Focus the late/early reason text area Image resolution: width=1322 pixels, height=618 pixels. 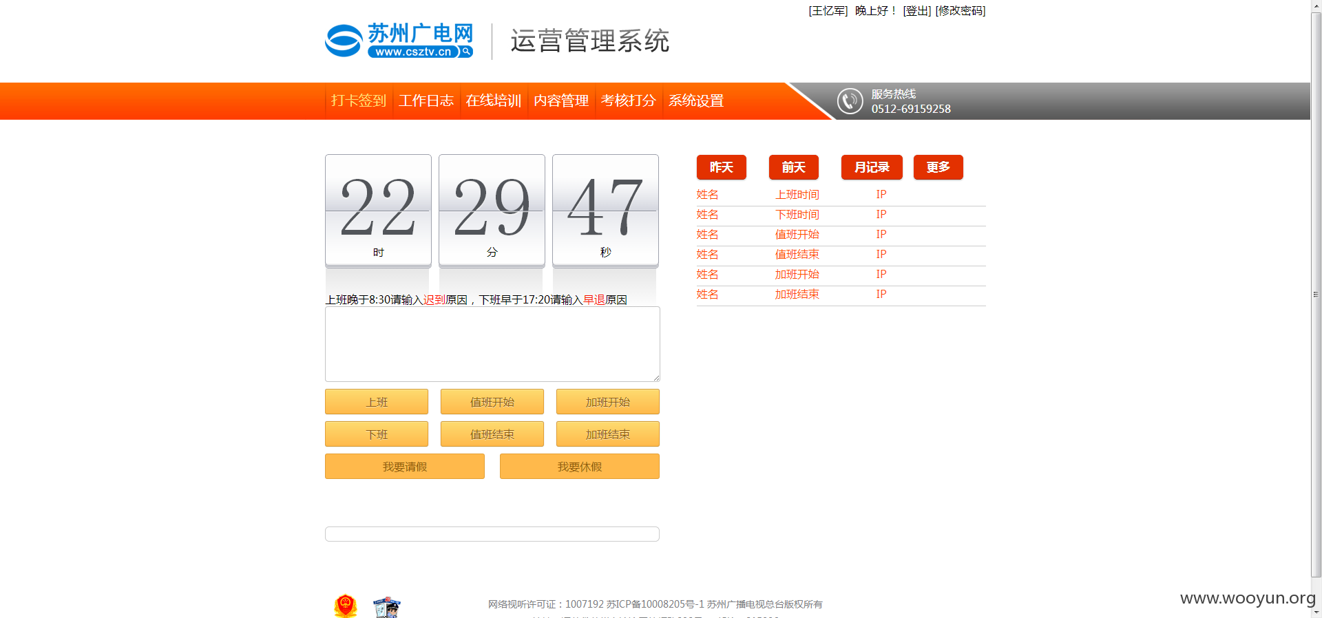click(492, 344)
